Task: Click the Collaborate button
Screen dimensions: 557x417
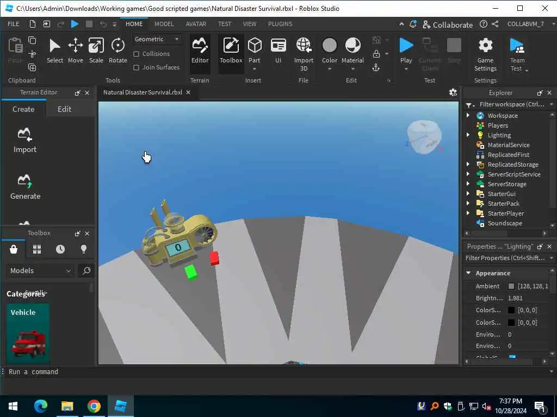Action: [448, 25]
